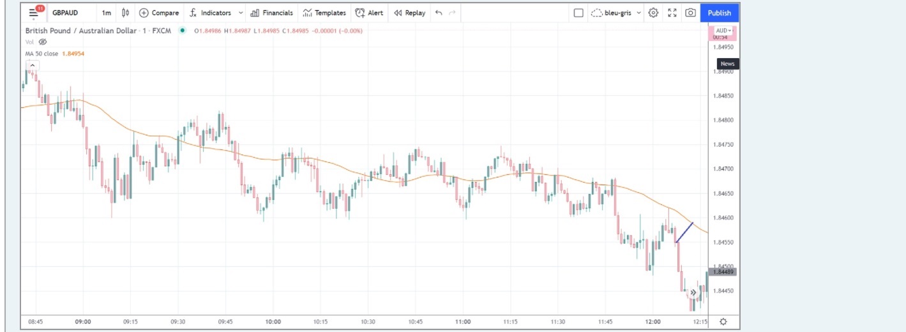Screen dimensions: 906x332
Task: Create an Alert from the toolbar
Action: coord(369,13)
